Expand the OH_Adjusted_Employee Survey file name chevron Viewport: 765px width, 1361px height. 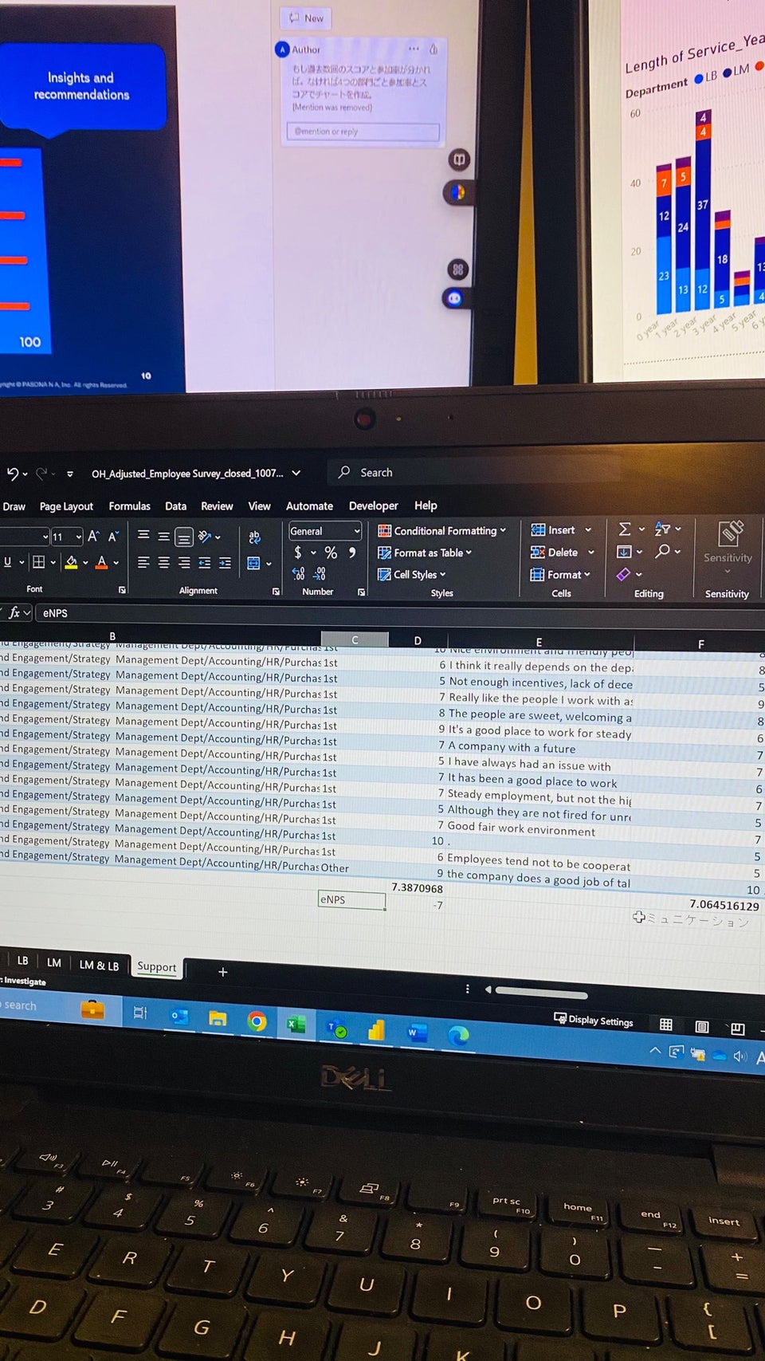pos(296,473)
